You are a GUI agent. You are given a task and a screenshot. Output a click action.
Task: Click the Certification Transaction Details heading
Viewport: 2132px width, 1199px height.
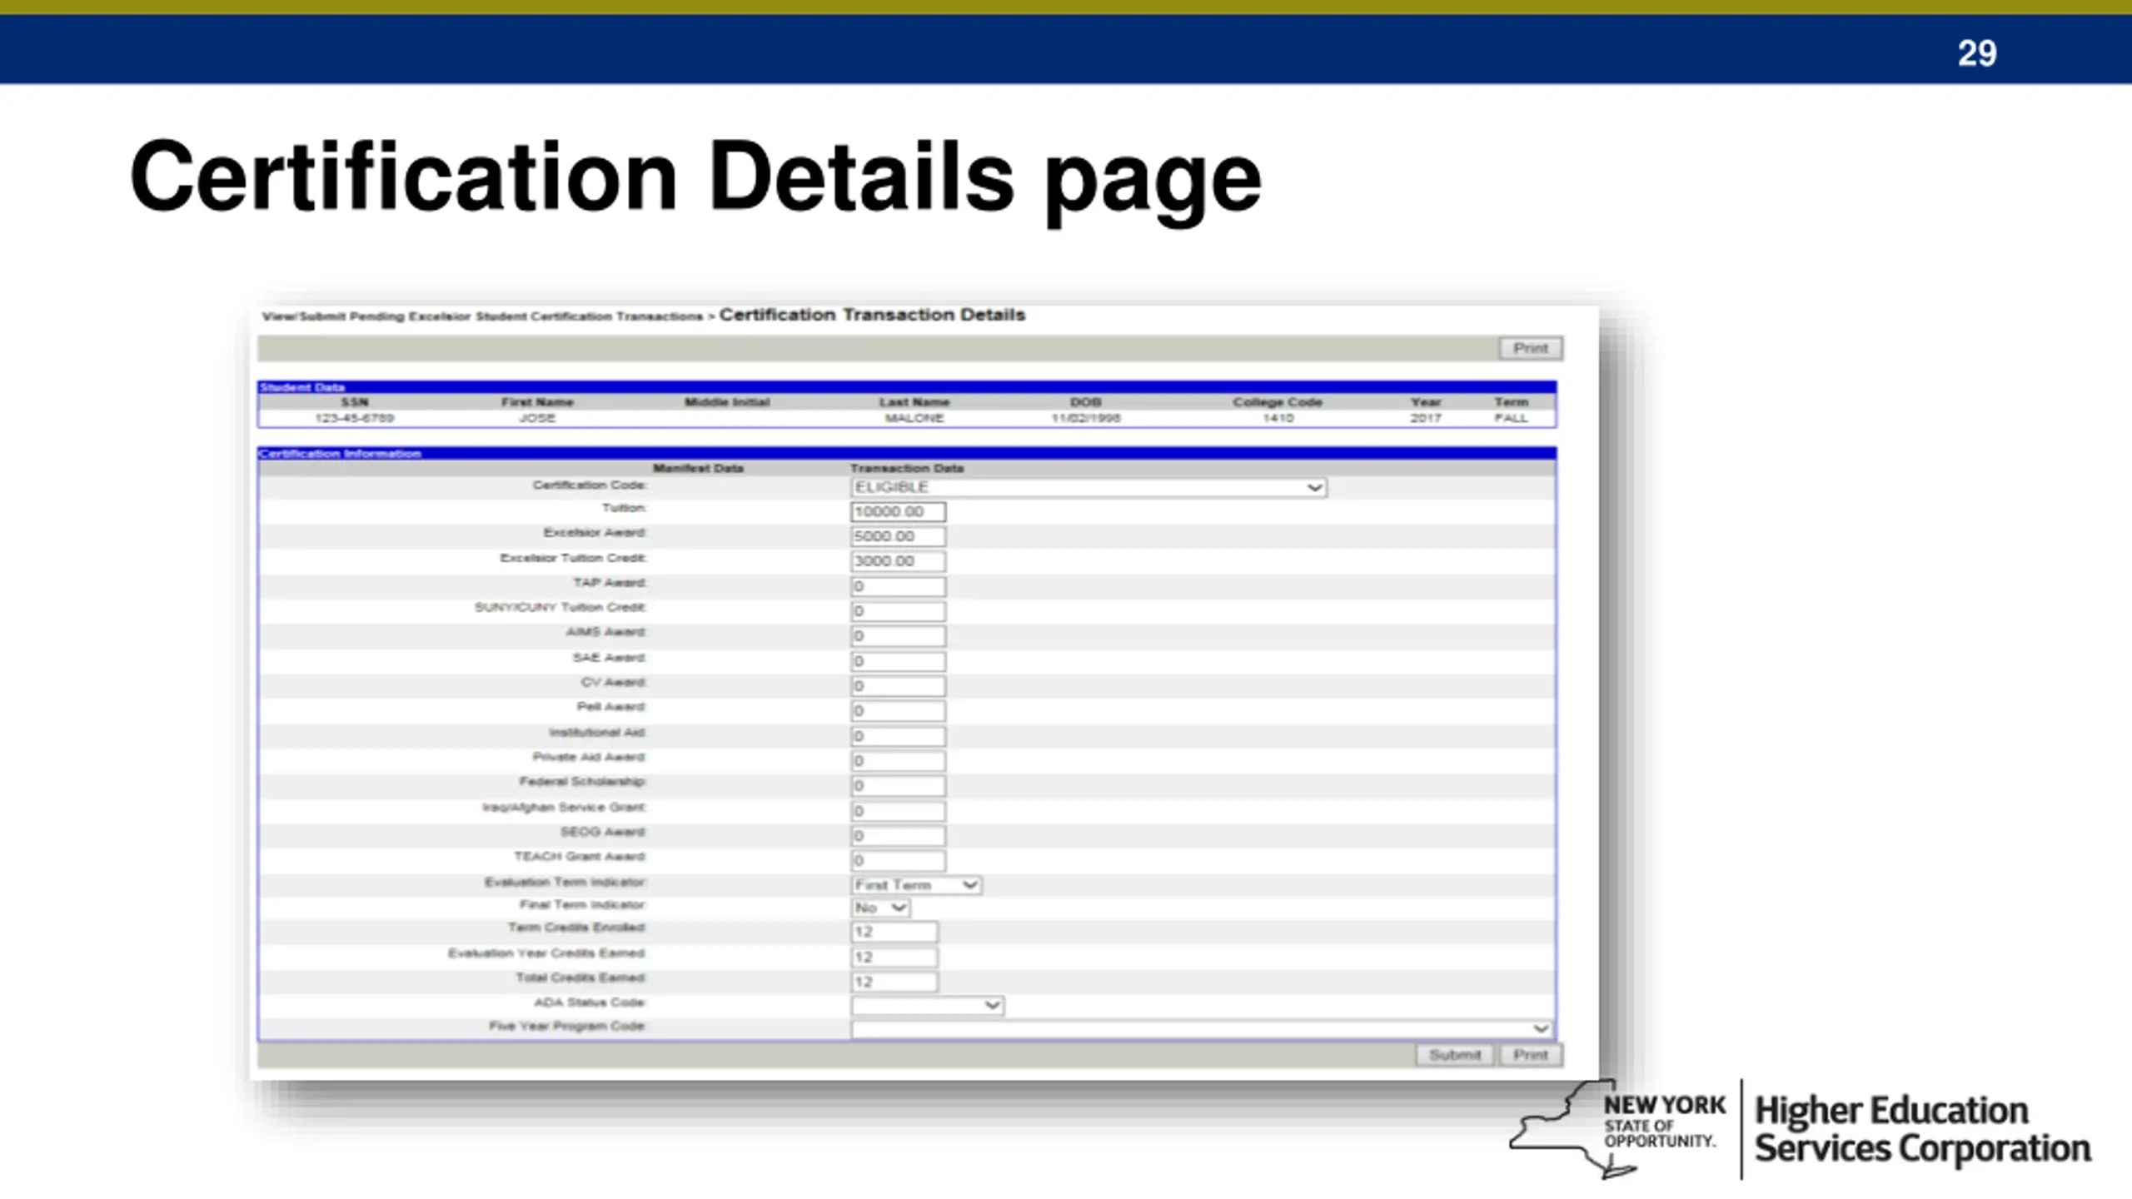click(872, 315)
